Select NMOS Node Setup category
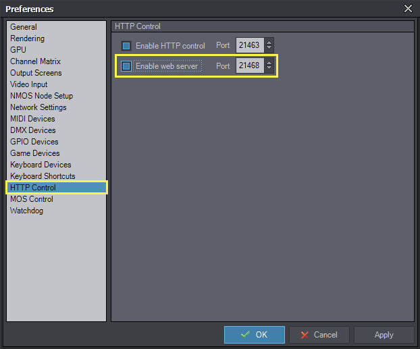420x349 pixels. point(41,96)
